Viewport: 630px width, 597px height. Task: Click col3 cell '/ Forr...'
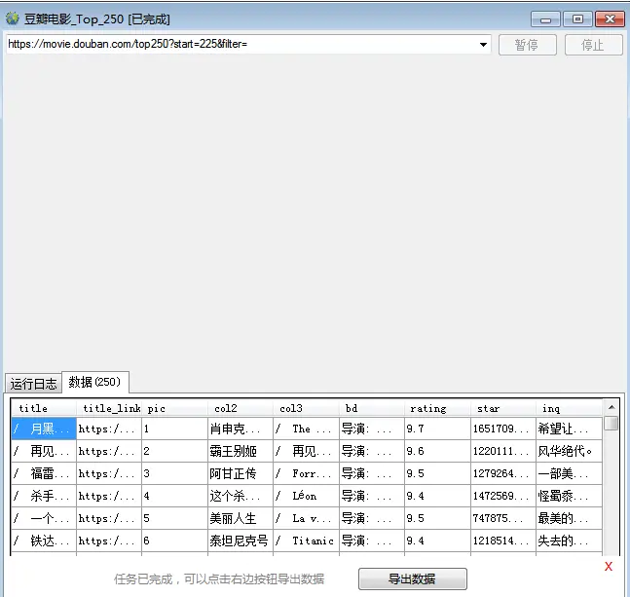pos(306,473)
